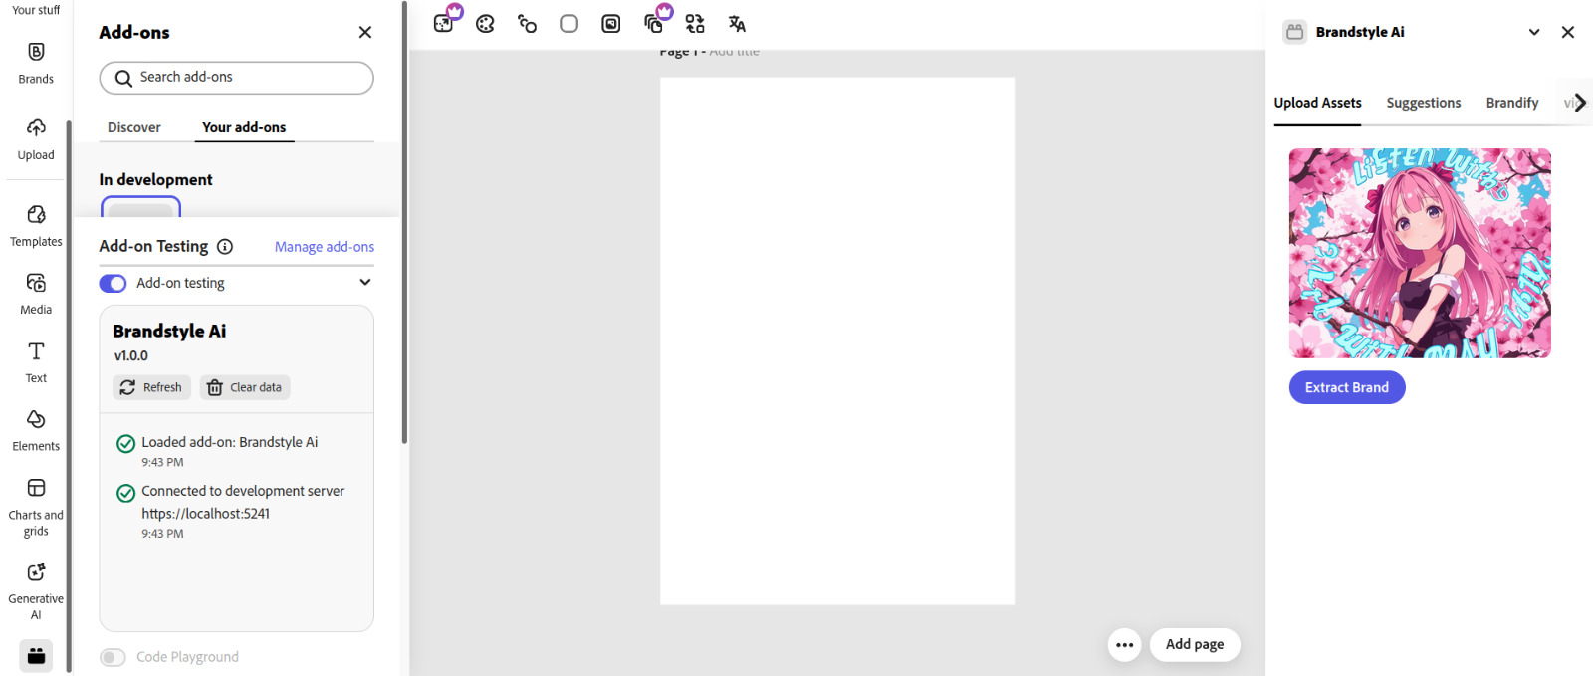The image size is (1593, 676).
Task: Add a new page
Action: pyautogui.click(x=1195, y=644)
